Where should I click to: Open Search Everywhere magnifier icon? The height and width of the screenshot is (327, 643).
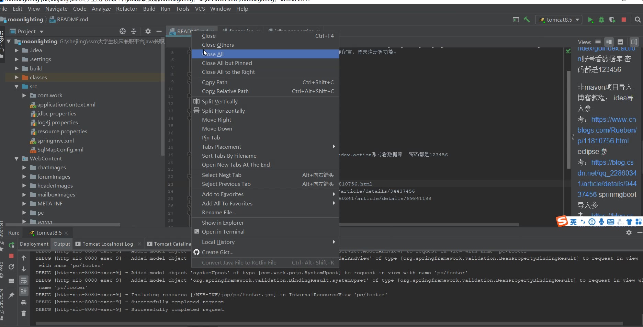[x=638, y=20]
